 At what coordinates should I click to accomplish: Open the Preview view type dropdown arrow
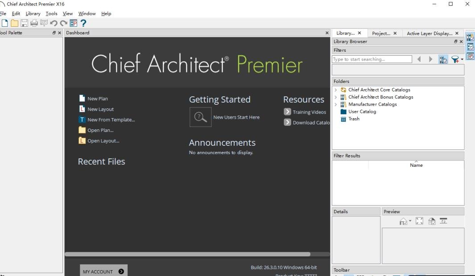(x=410, y=221)
